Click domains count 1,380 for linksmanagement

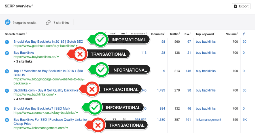coord(161,120)
